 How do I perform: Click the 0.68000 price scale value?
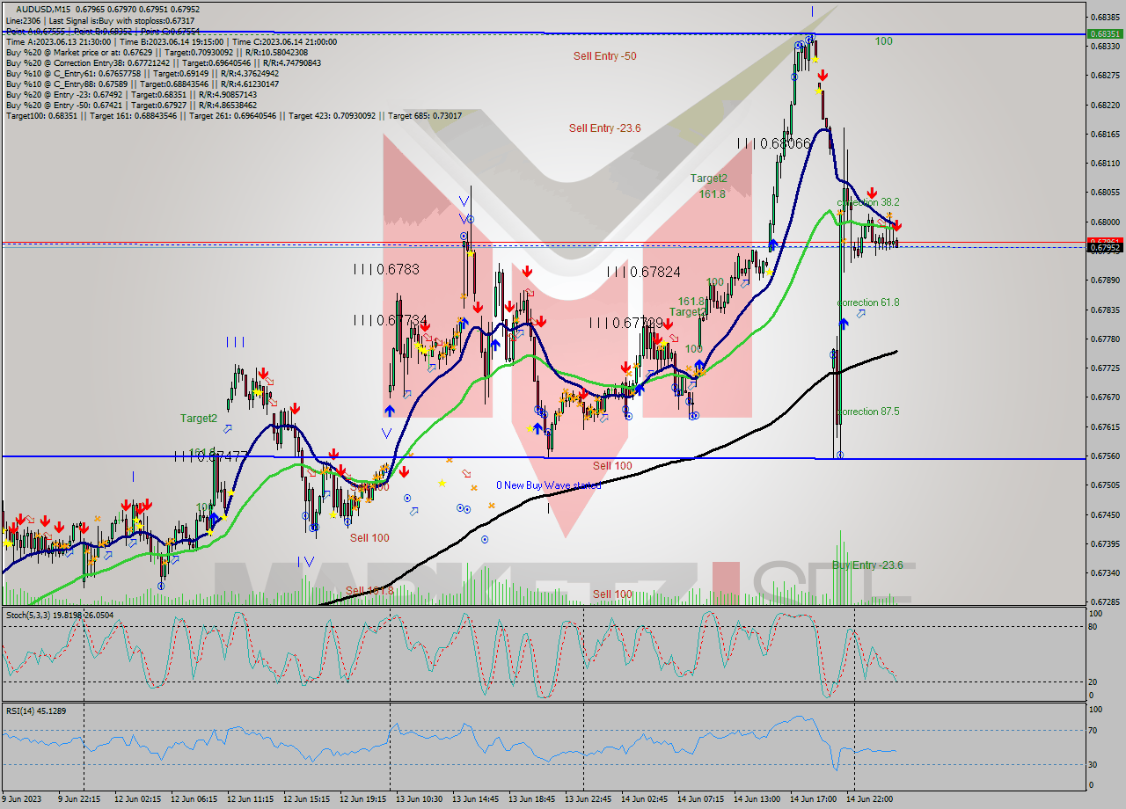(1105, 222)
